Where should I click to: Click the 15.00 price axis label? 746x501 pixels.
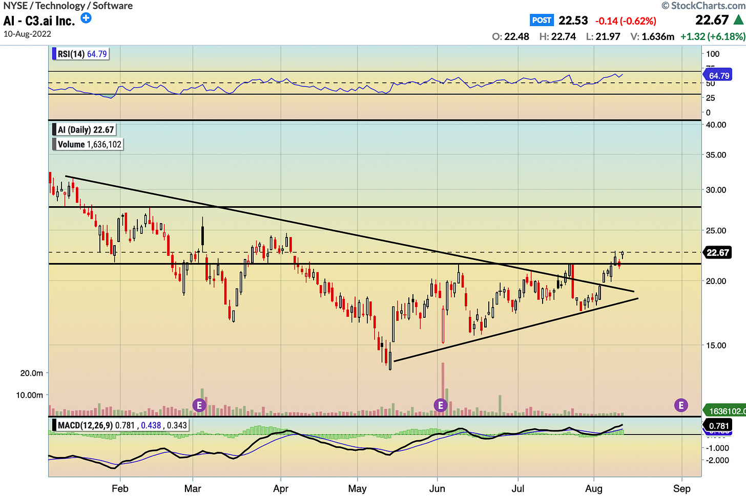(716, 345)
